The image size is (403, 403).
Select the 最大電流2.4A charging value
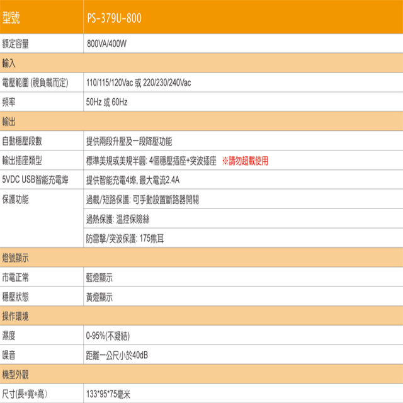click(x=159, y=180)
